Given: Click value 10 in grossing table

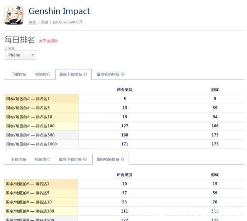Looking at the screenshot, I should pyautogui.click(x=124, y=184).
